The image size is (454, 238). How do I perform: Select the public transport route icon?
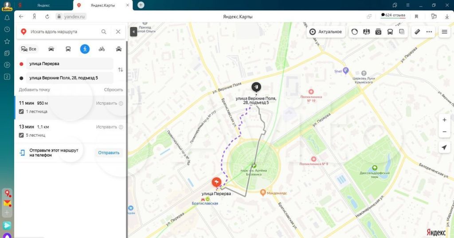[68, 49]
